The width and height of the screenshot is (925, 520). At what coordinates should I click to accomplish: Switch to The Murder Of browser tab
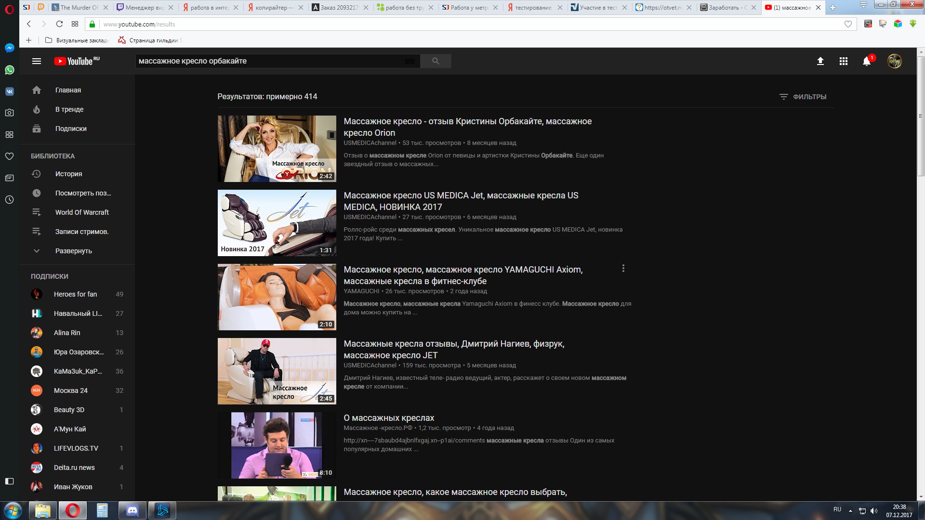(x=79, y=7)
